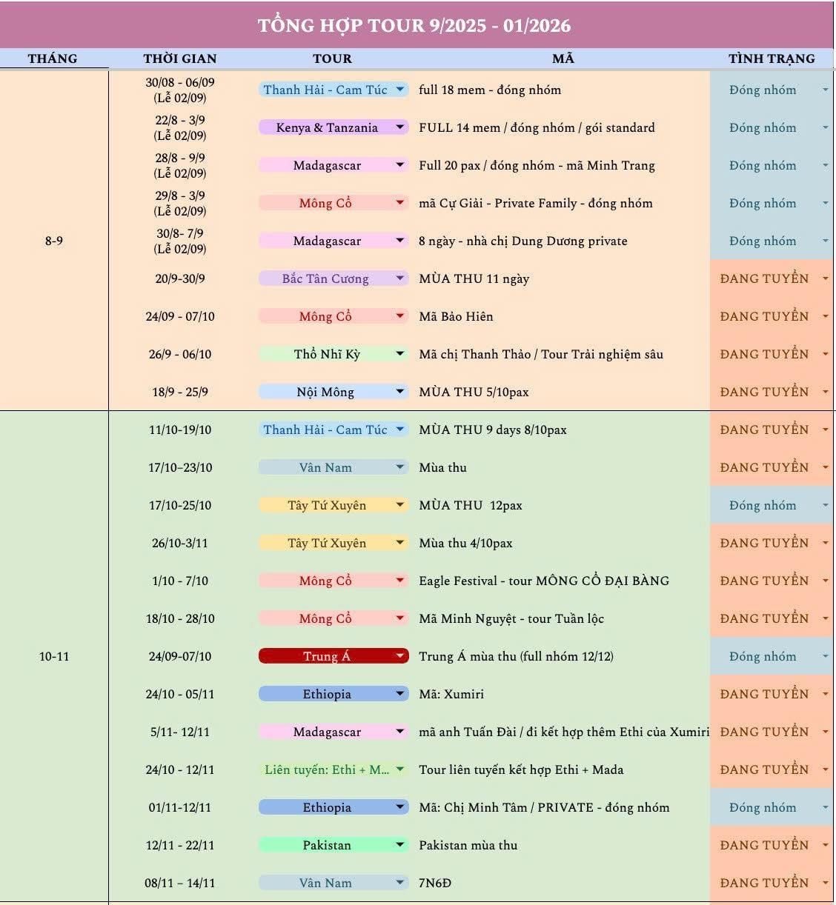
Task: Click the Nội Mông dropdown arrow
Action: click(400, 392)
